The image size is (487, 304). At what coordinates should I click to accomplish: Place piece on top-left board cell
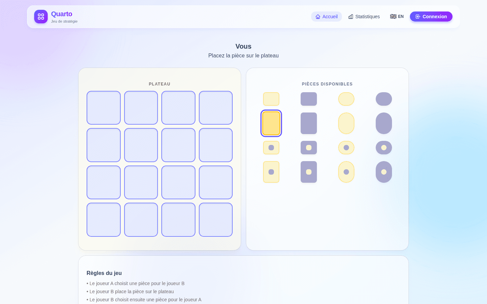tap(103, 108)
